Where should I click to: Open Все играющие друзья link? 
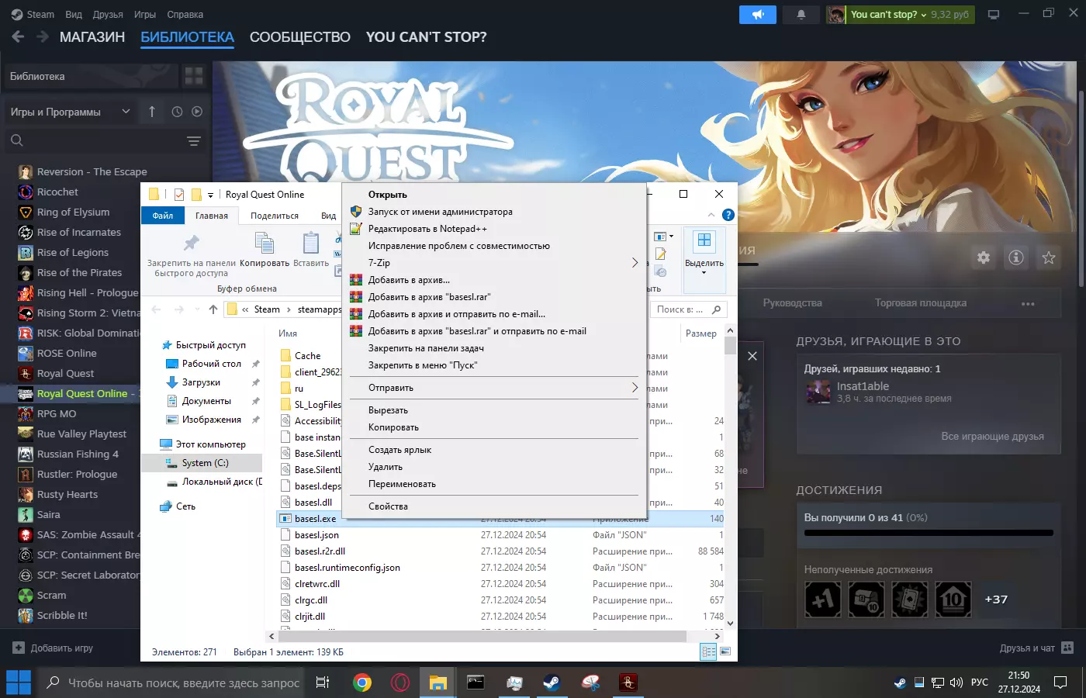coord(992,437)
